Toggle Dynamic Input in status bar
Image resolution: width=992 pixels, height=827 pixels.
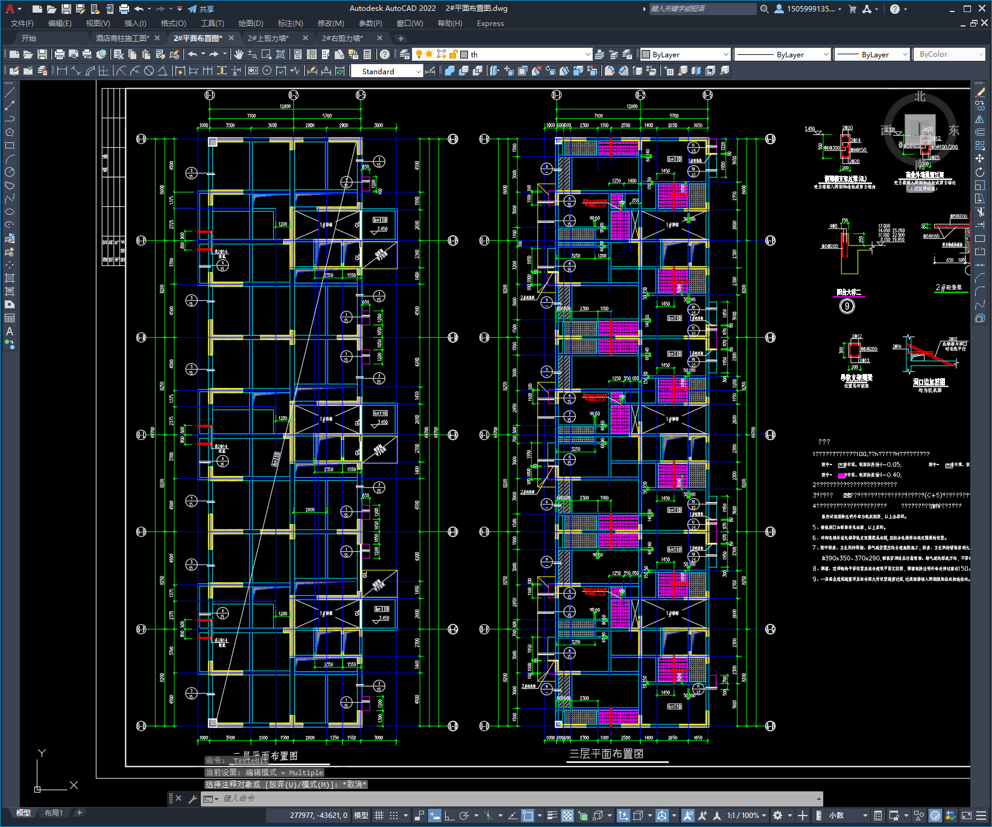pyautogui.click(x=435, y=816)
